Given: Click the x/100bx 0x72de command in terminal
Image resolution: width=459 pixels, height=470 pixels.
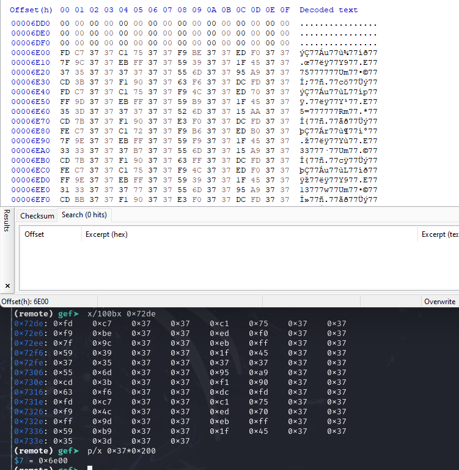Looking at the screenshot, I should coord(121,314).
